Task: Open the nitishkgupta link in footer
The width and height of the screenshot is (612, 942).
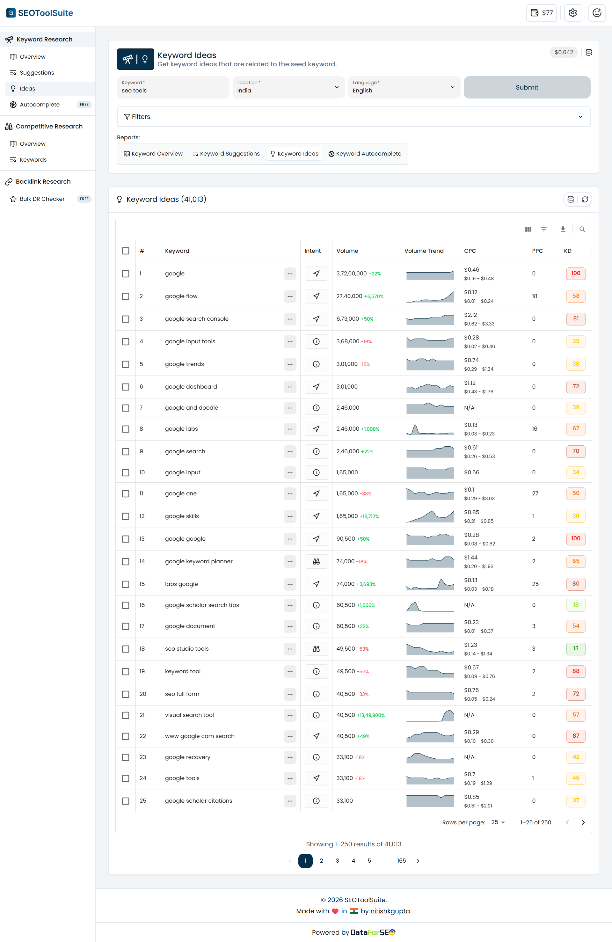Action: (390, 911)
